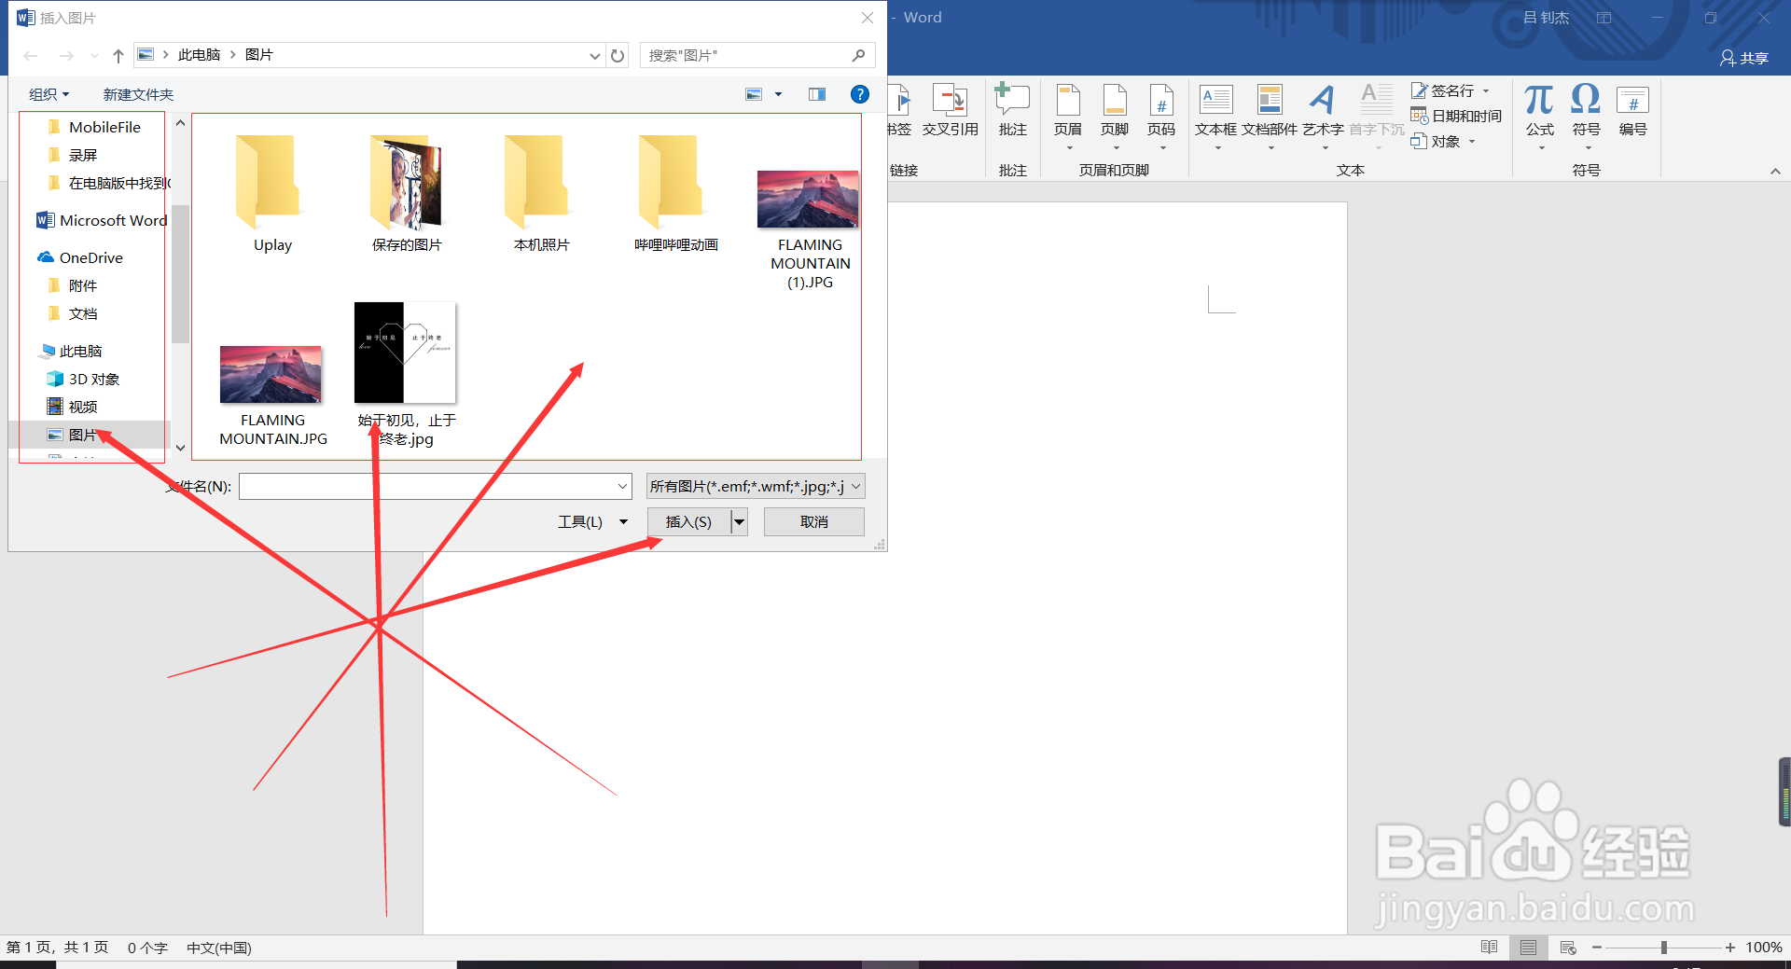Open the 所有图片 file type dropdown
Viewport: 1791px width, 969px height.
pyautogui.click(x=857, y=486)
